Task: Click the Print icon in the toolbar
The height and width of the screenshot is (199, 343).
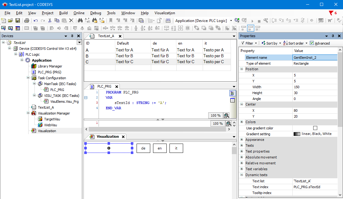Action: tap(27, 20)
